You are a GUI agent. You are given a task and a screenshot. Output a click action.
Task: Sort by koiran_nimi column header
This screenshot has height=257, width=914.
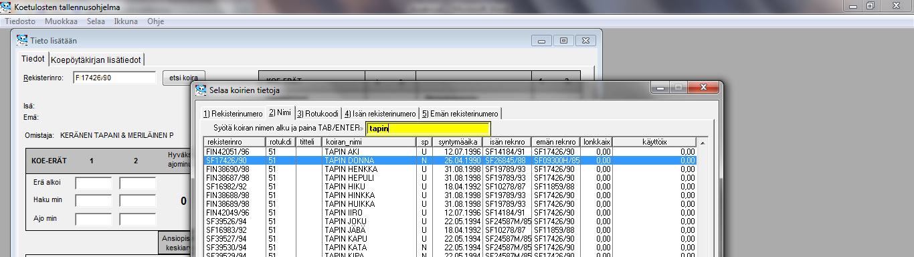(369, 142)
